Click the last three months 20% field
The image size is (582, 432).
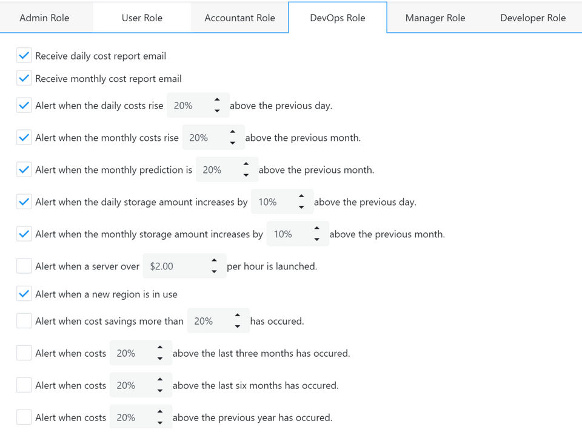141,353
